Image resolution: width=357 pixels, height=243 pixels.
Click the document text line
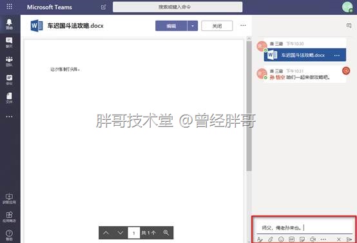[65, 69]
